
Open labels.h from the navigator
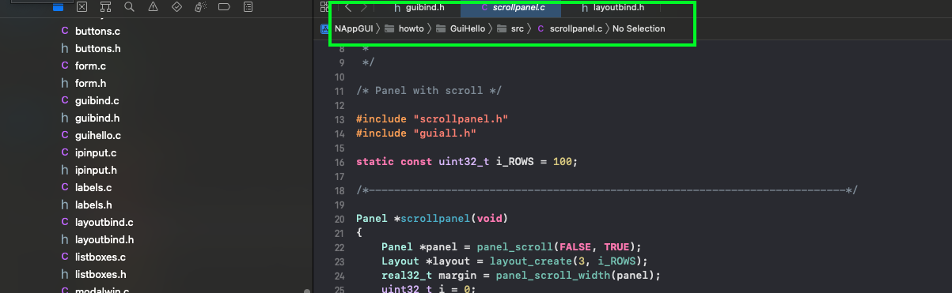point(86,205)
